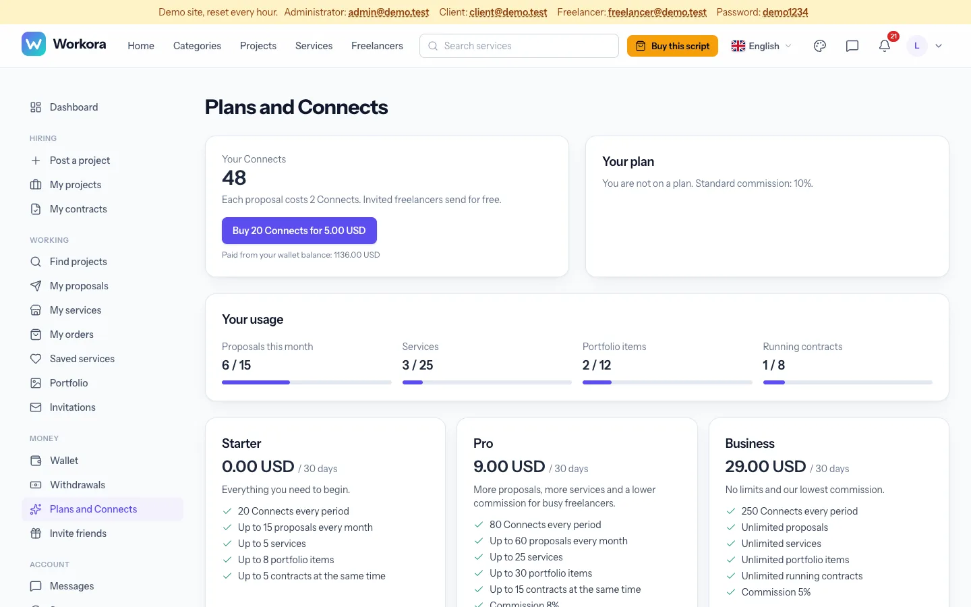Viewport: 971px width, 607px height.
Task: Open Freelancers in the top navigation
Action: 377,46
